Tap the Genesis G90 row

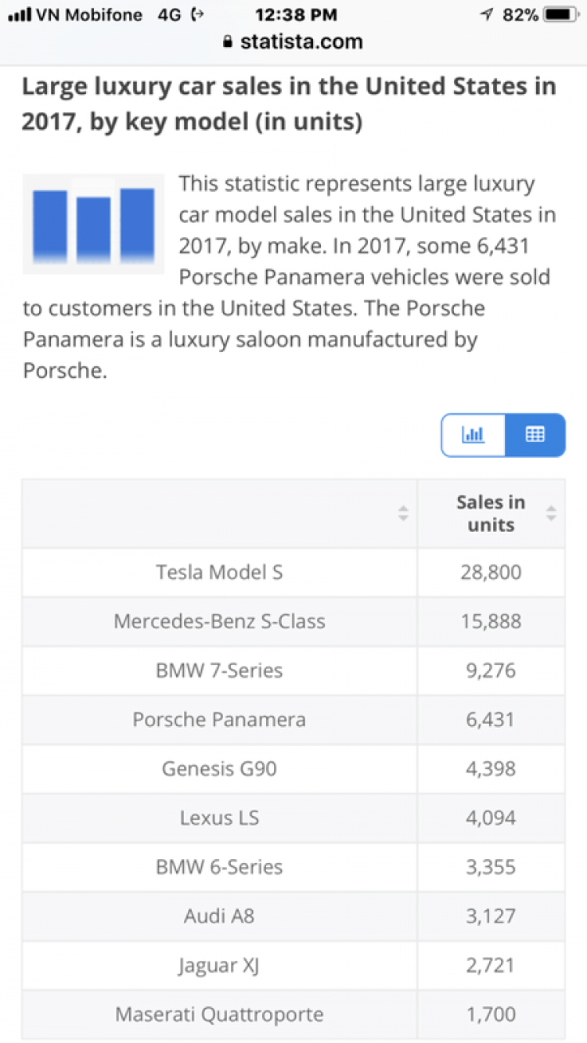[219, 768]
